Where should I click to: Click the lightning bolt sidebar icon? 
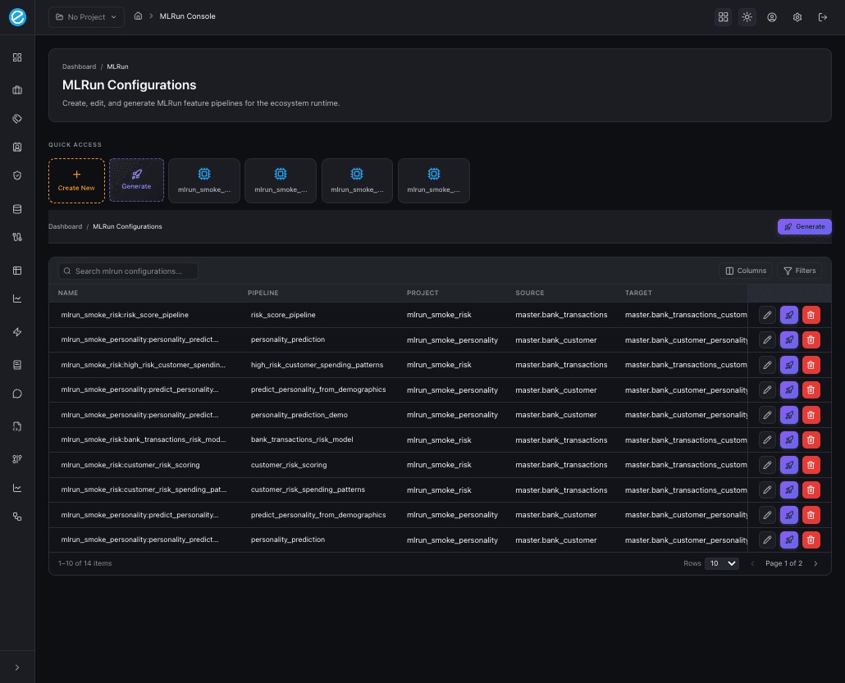(16, 331)
